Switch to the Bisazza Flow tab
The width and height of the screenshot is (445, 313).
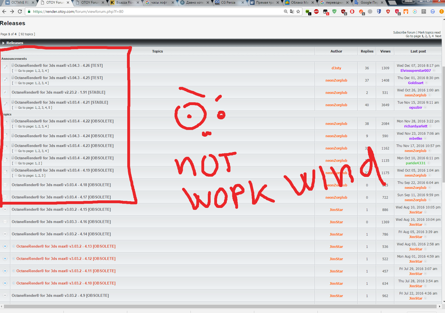pyautogui.click(x=124, y=3)
